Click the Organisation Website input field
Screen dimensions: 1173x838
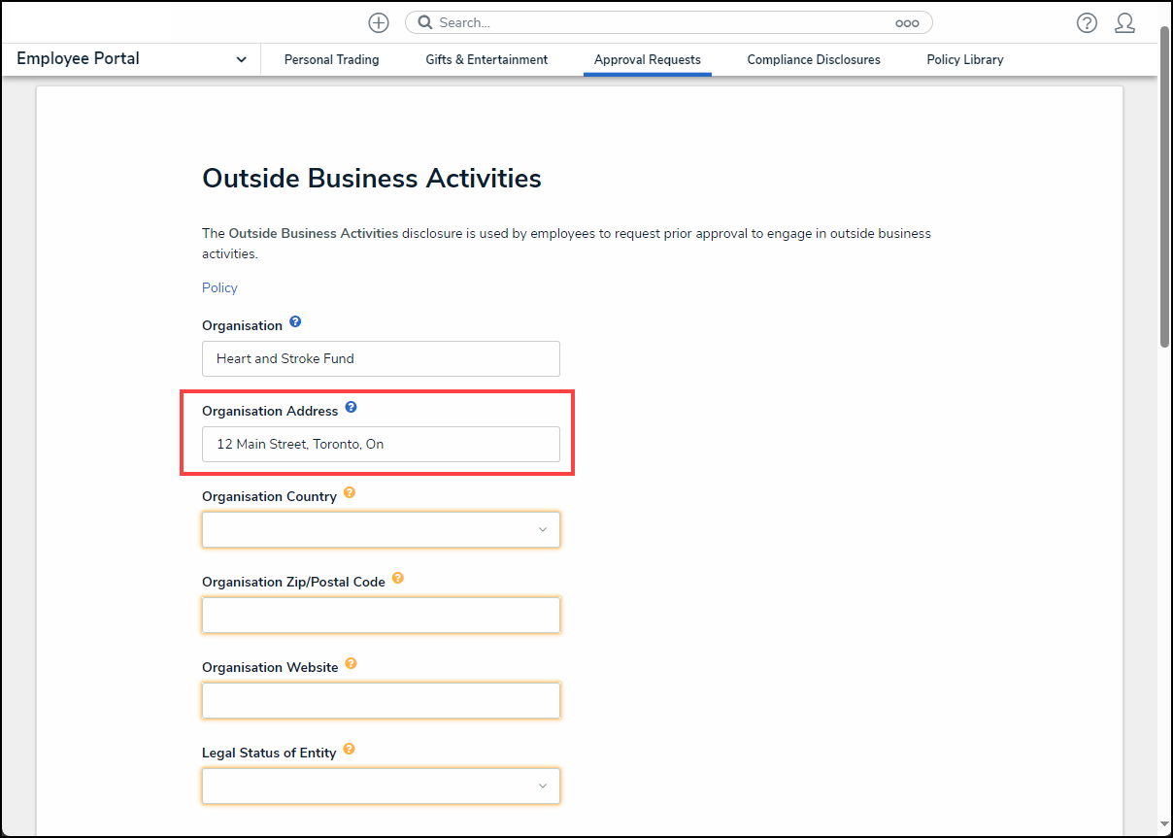pyautogui.click(x=381, y=700)
